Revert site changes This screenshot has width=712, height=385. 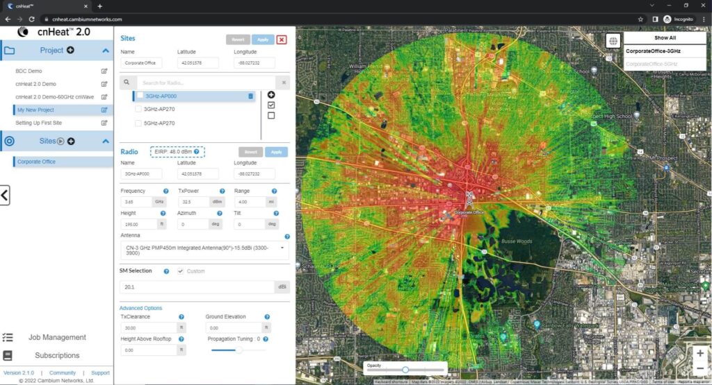(238, 40)
